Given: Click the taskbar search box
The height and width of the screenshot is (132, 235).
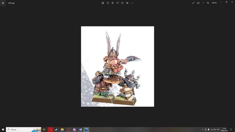Looking at the screenshot, I should pos(23,129).
